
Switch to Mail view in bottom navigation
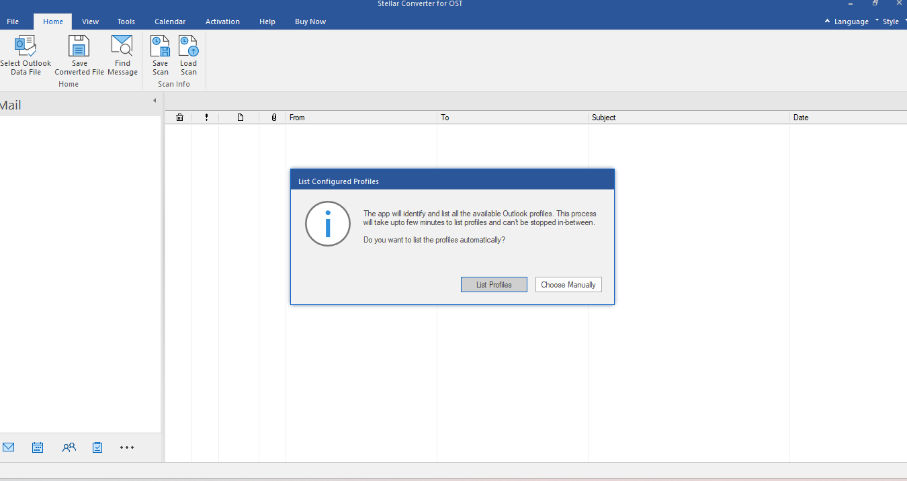[x=9, y=447]
